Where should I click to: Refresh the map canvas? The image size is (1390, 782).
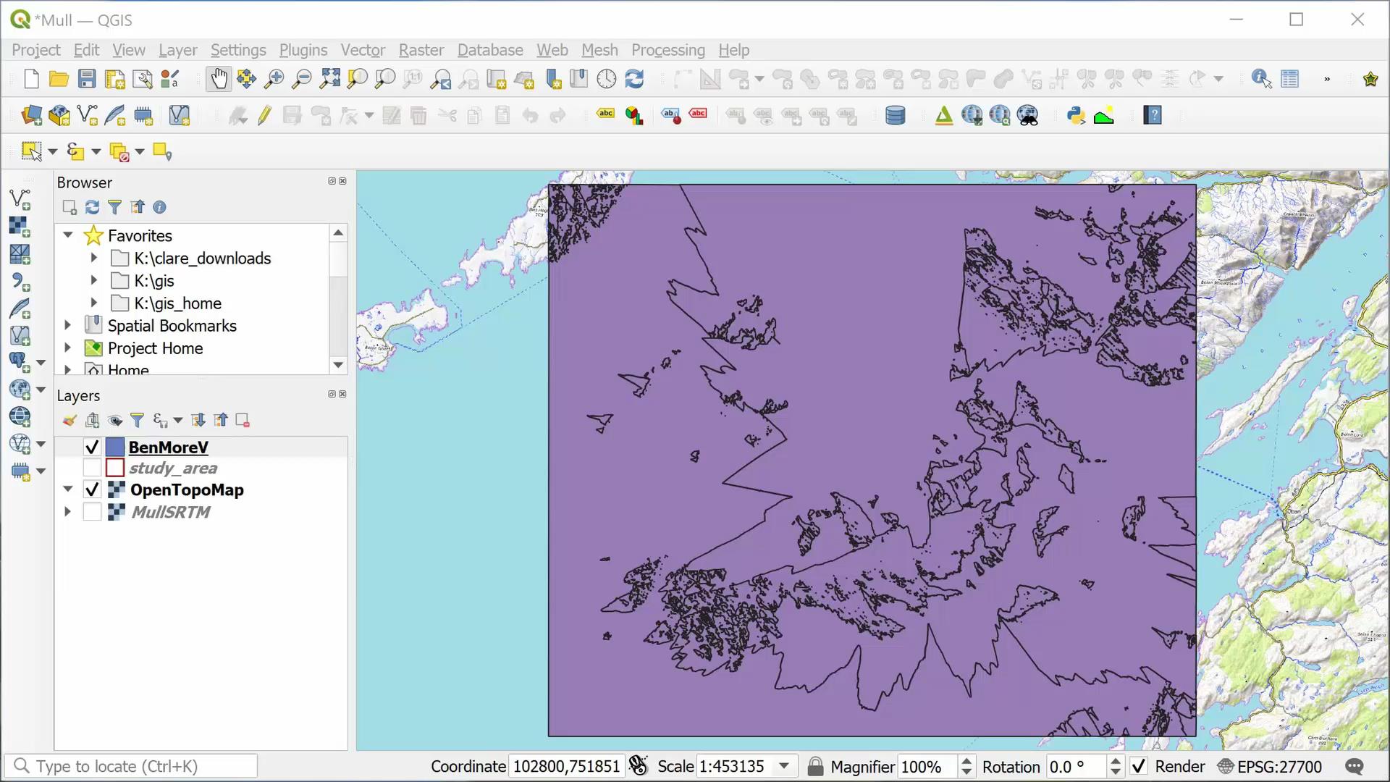pyautogui.click(x=635, y=79)
